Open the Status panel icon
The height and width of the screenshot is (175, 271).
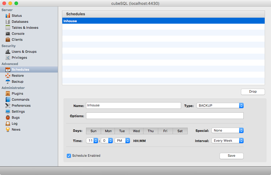pyautogui.click(x=8, y=16)
